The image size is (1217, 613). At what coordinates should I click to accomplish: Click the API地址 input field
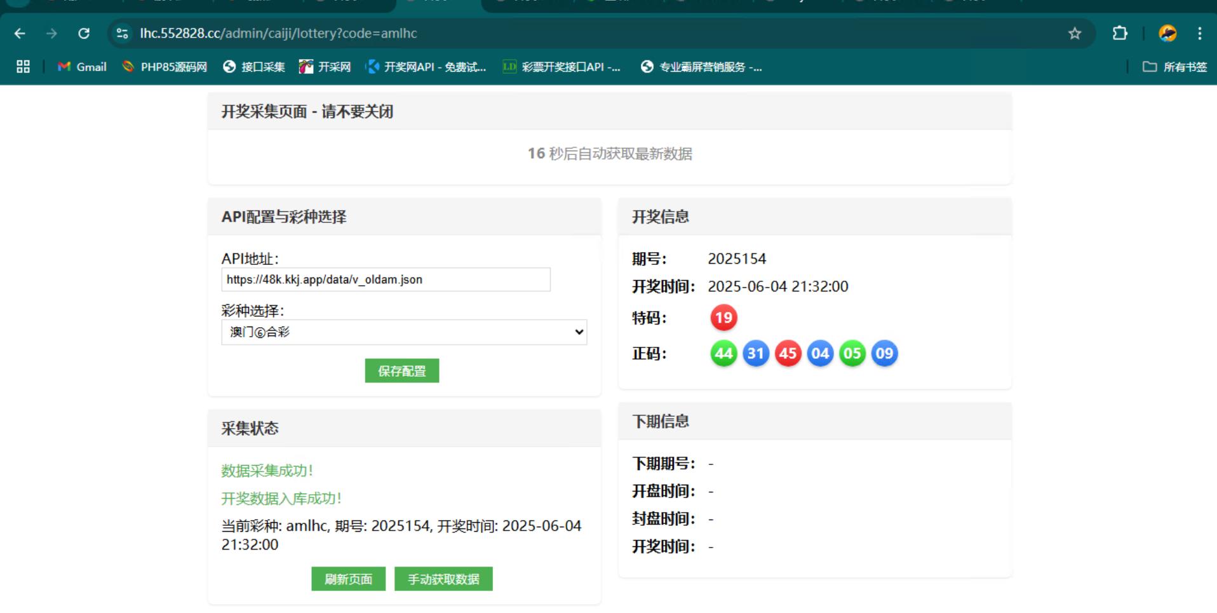[x=386, y=280]
